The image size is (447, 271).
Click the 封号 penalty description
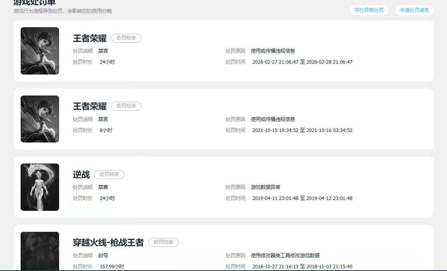tap(103, 255)
